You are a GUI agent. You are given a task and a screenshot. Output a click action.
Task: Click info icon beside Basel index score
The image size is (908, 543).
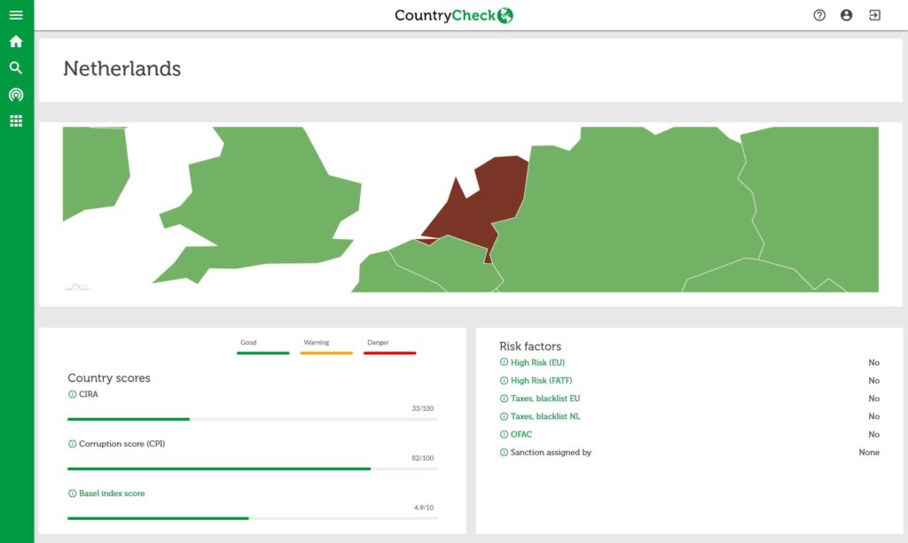[73, 494]
